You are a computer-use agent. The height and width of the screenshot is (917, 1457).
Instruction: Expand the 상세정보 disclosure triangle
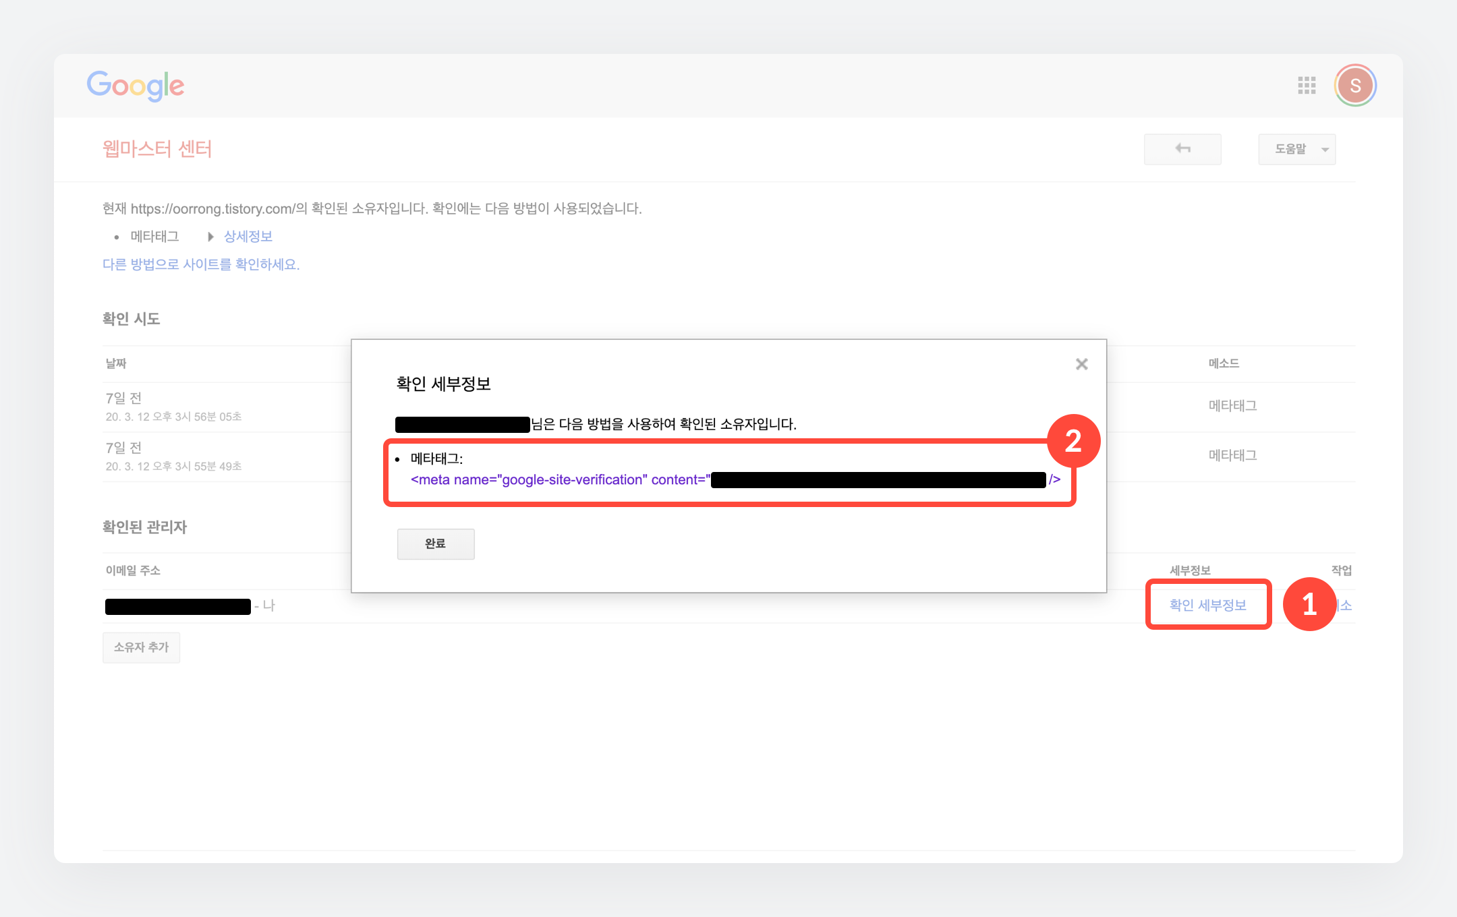pos(210,237)
